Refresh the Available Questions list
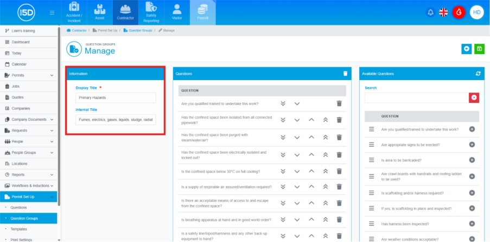This screenshot has width=490, height=242. (x=478, y=74)
